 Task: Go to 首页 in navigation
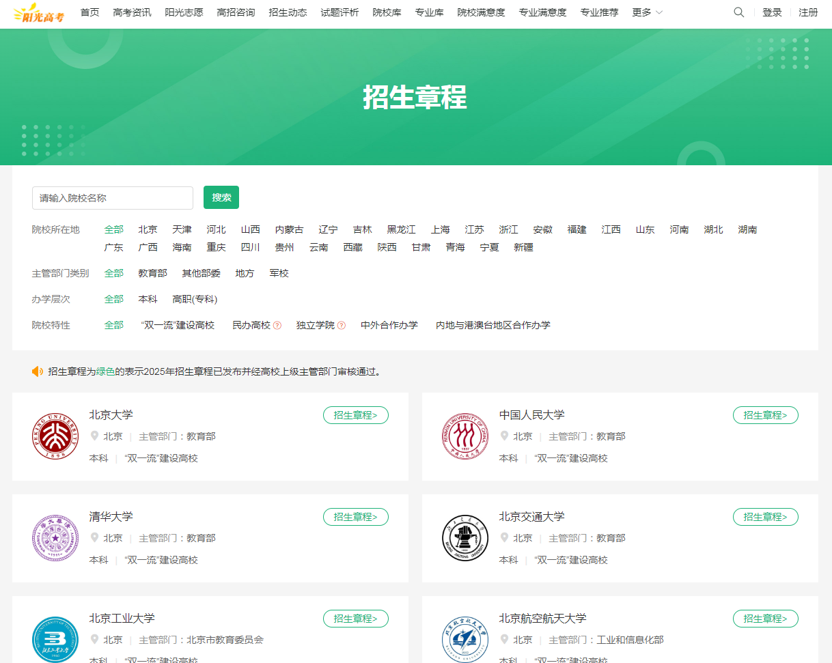point(89,12)
